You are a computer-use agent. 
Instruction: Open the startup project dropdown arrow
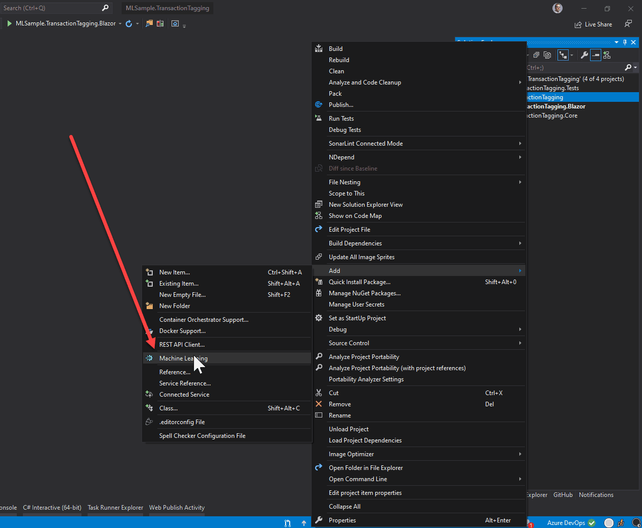click(x=120, y=23)
